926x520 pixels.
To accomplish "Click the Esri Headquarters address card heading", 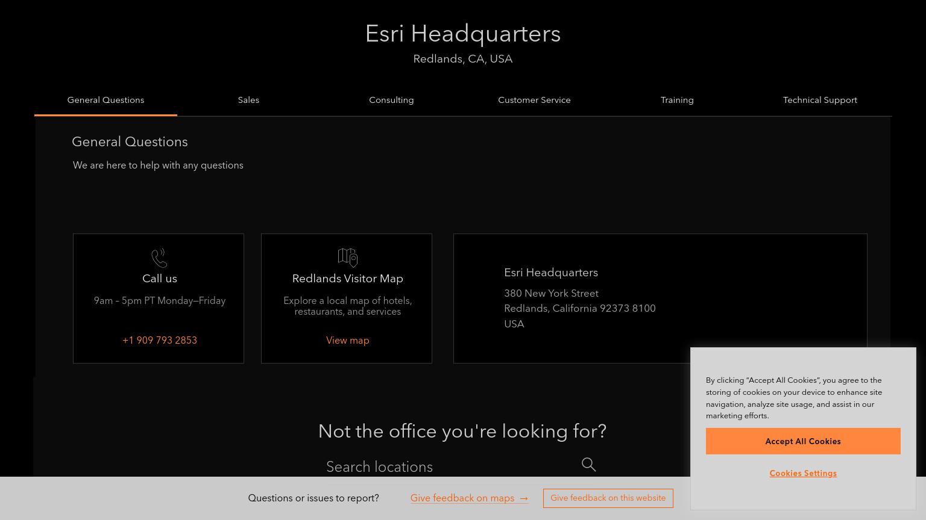I will [551, 273].
